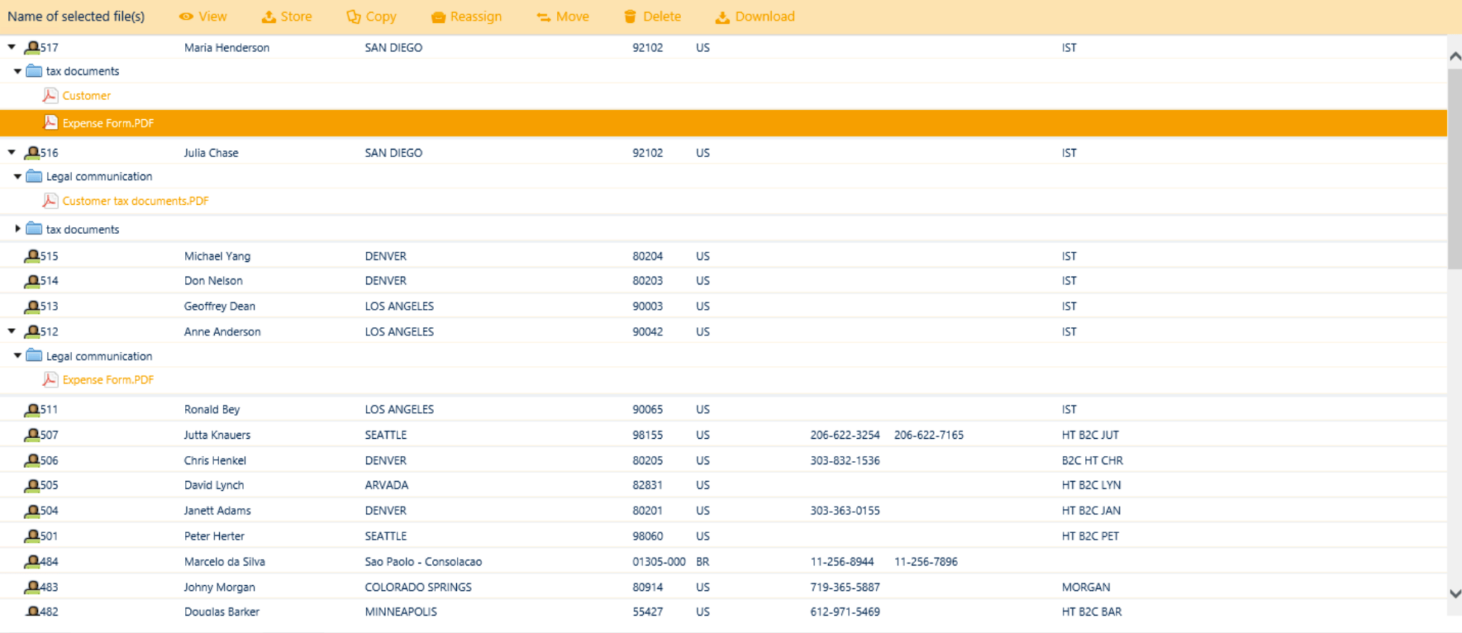Screen dimensions: 1462x633
Task: Collapse customer 512 Anne Anderson row
Action: click(x=11, y=331)
